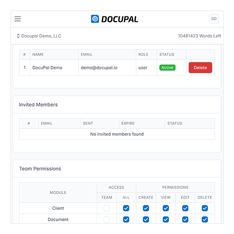Screen dimensions: 234x234
Task: Toggle View permission for Client module
Action: point(166,208)
